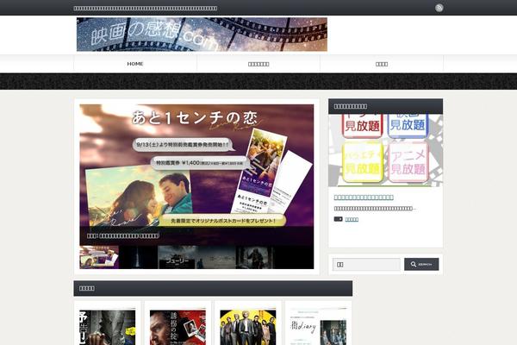The image size is (517, 345).
Task: Select the fifth slider thumbnail with figure
Action: [x=255, y=257]
